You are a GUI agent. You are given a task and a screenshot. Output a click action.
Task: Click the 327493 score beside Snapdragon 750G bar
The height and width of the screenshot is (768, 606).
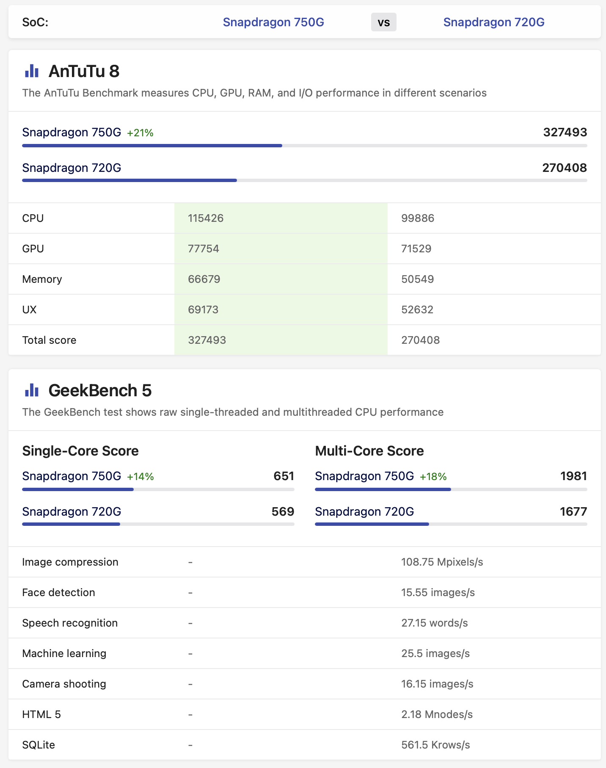(565, 133)
